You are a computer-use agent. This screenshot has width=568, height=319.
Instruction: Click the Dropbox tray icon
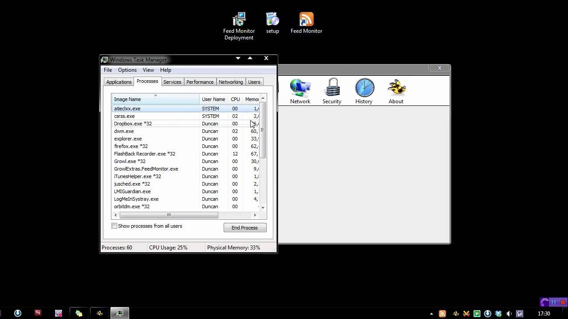click(x=498, y=314)
